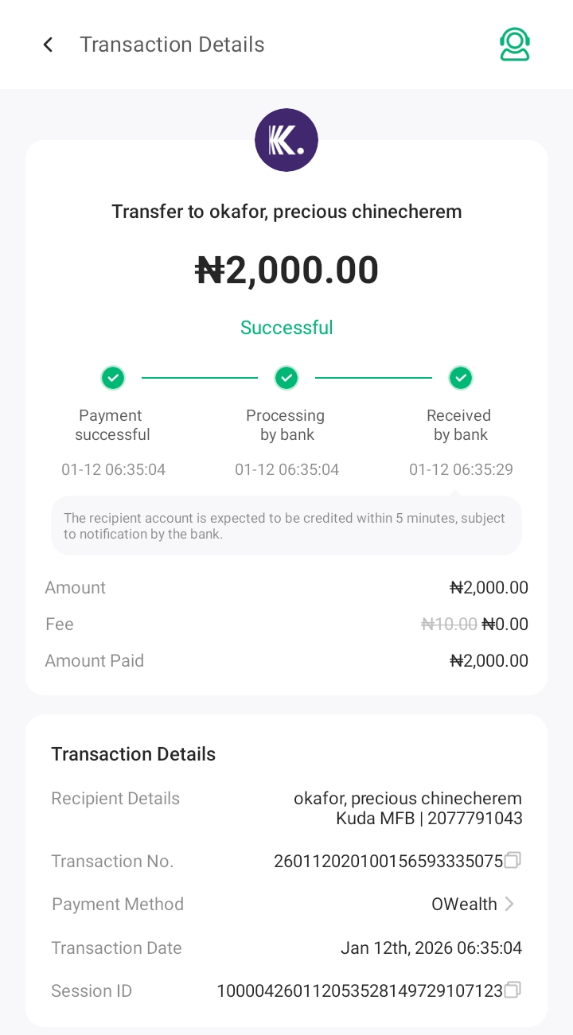Image resolution: width=573 pixels, height=1035 pixels.
Task: Tap the Session ID number
Action: 360,990
